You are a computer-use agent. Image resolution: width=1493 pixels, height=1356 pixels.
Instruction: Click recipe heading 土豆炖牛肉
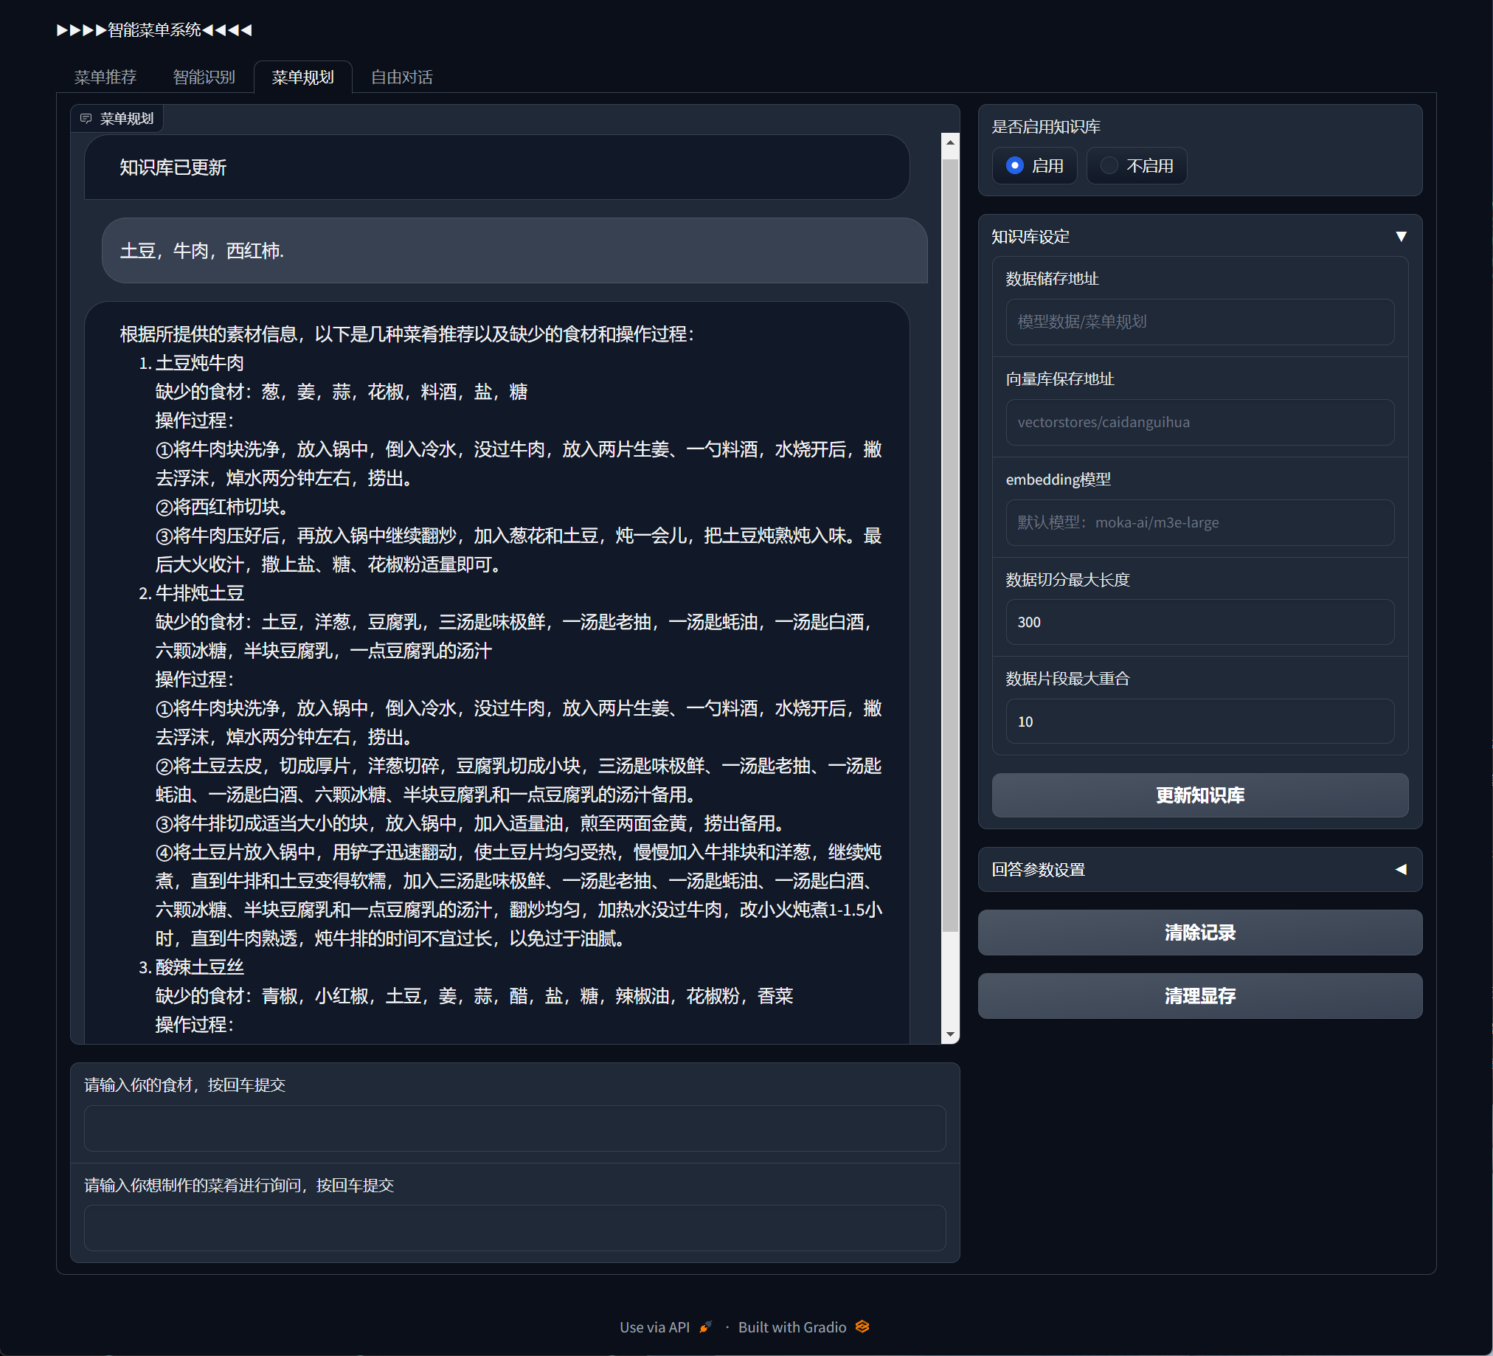199,363
